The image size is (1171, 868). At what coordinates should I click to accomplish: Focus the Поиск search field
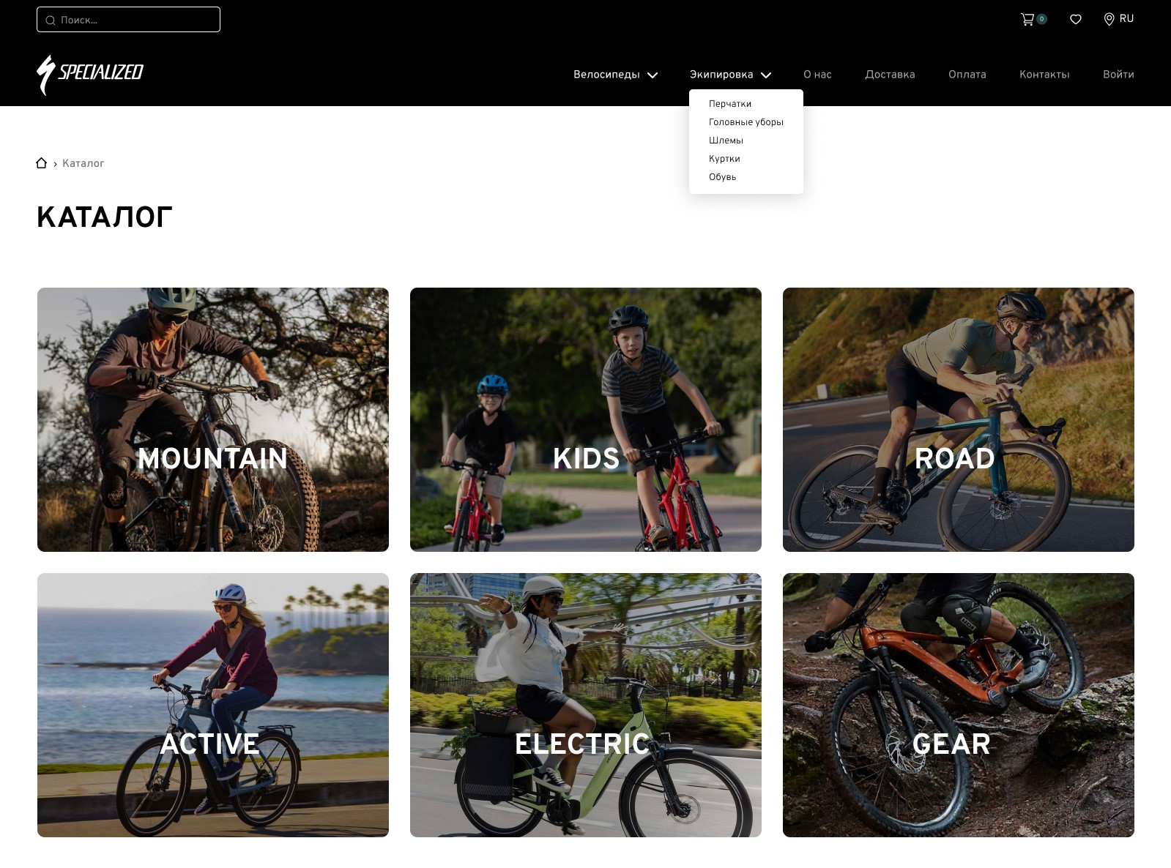(x=128, y=20)
